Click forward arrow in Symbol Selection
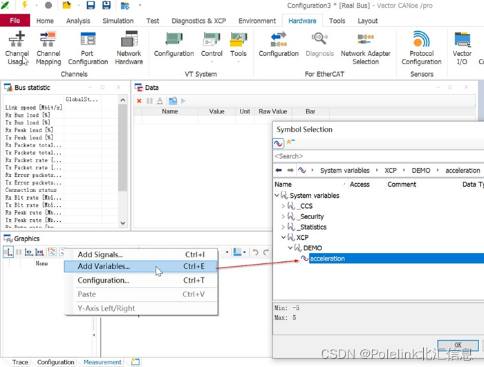This screenshot has width=484, height=367. click(x=290, y=170)
